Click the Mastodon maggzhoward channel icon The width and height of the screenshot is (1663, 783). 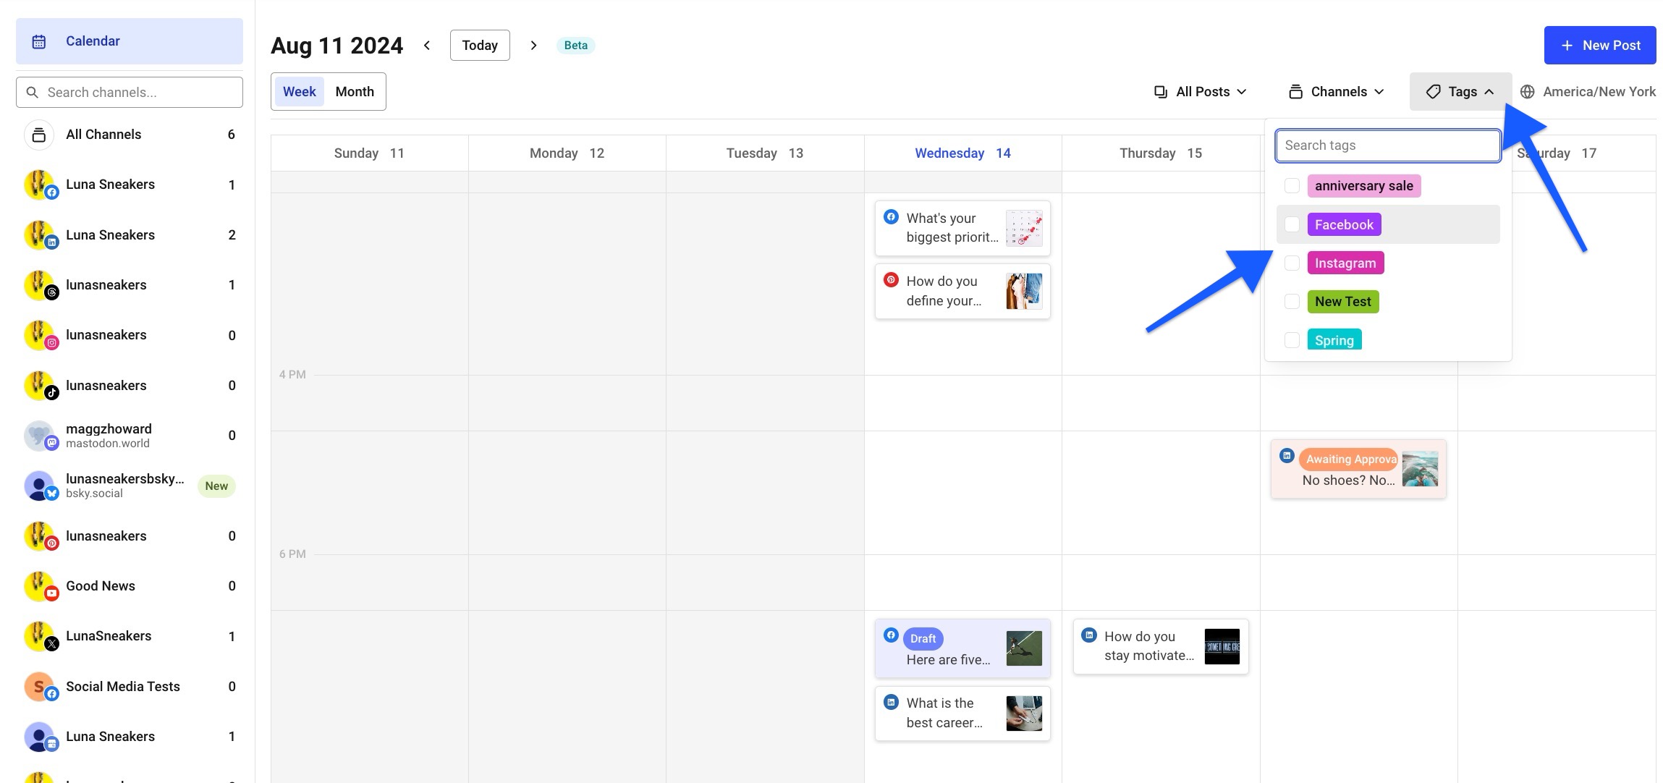pyautogui.click(x=39, y=435)
